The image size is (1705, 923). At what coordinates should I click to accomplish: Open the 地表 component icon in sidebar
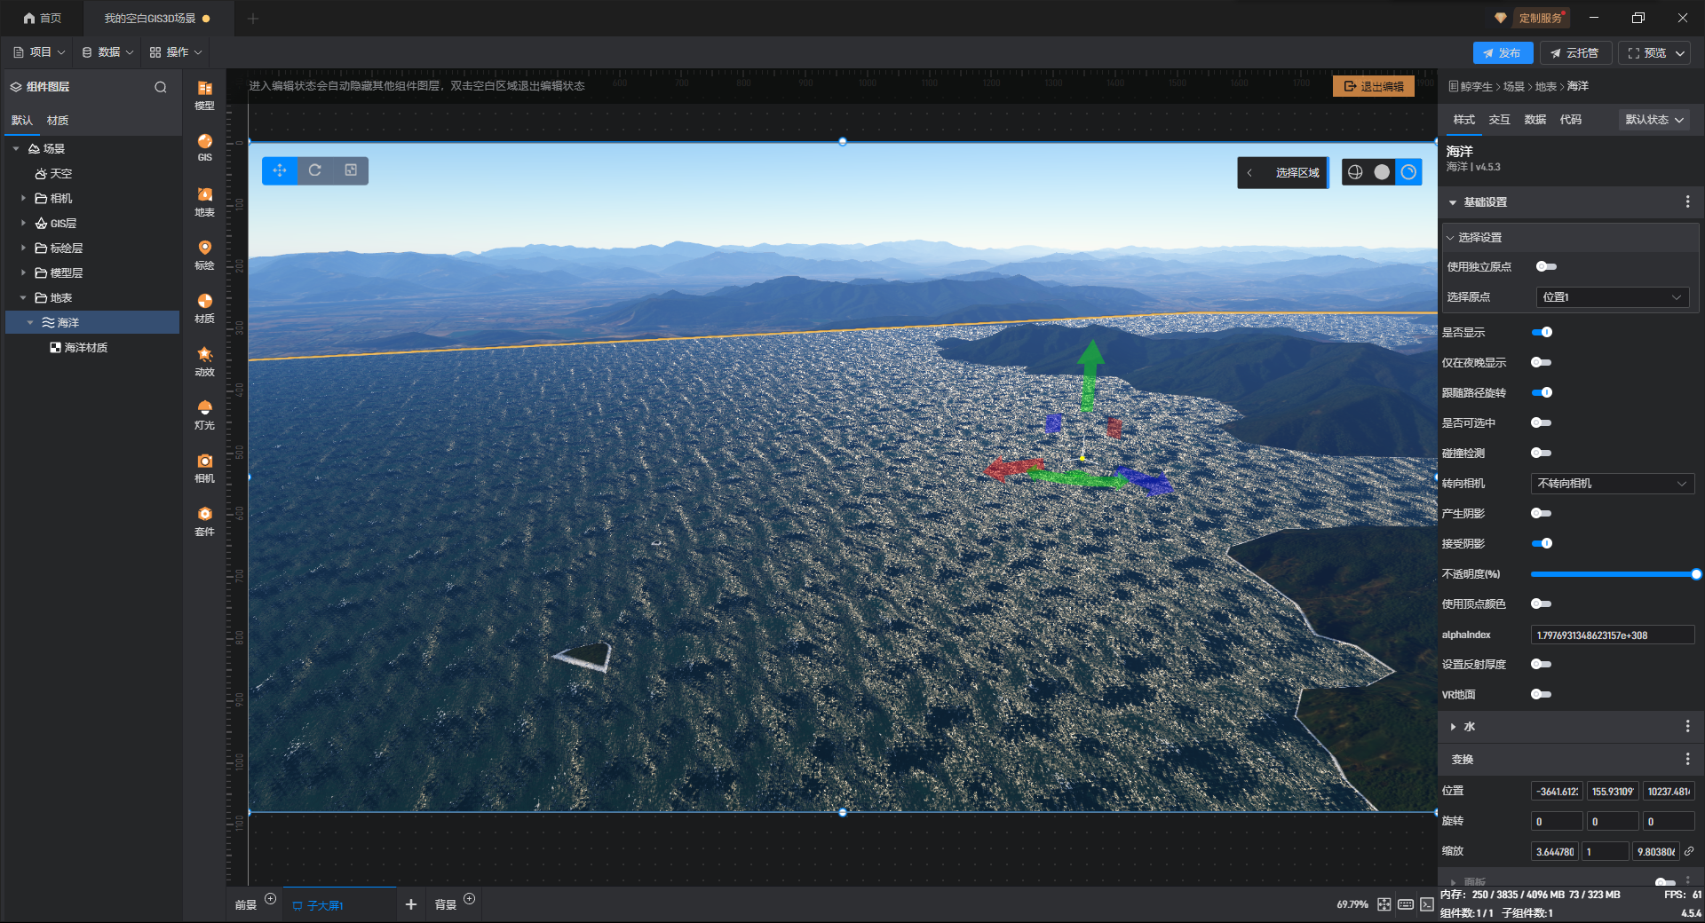tap(204, 201)
